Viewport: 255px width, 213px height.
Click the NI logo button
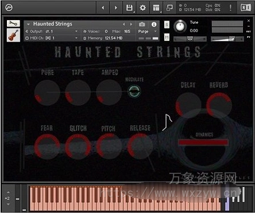pyautogui.click(x=246, y=7)
